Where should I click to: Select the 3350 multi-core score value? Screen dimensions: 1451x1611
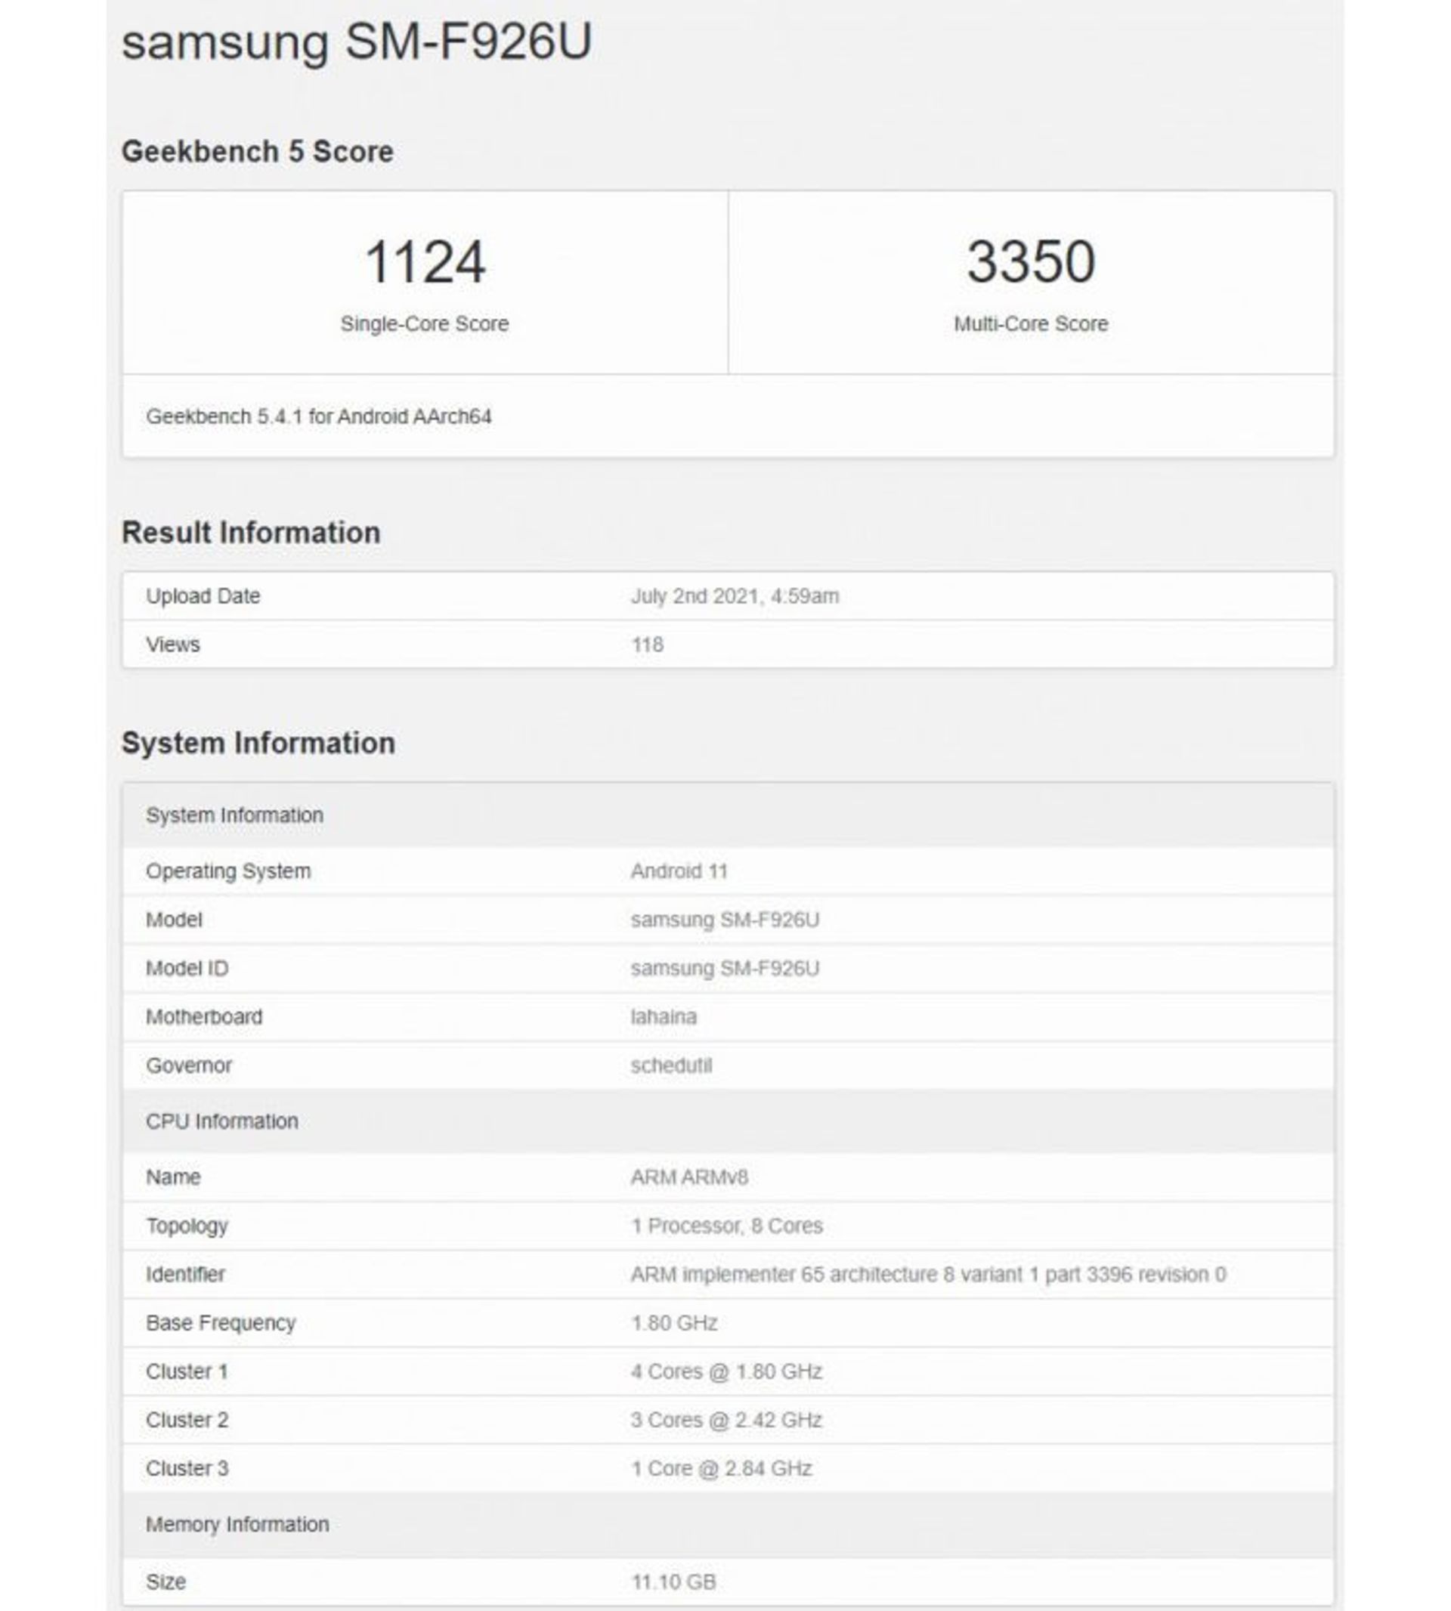tap(1030, 261)
